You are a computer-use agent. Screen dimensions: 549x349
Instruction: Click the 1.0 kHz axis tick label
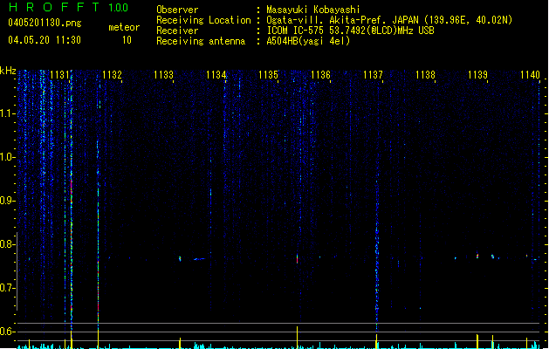(7, 157)
